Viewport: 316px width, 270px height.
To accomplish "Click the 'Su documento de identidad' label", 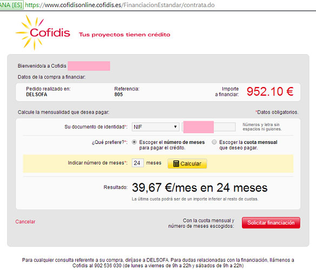I will [x=96, y=127].
